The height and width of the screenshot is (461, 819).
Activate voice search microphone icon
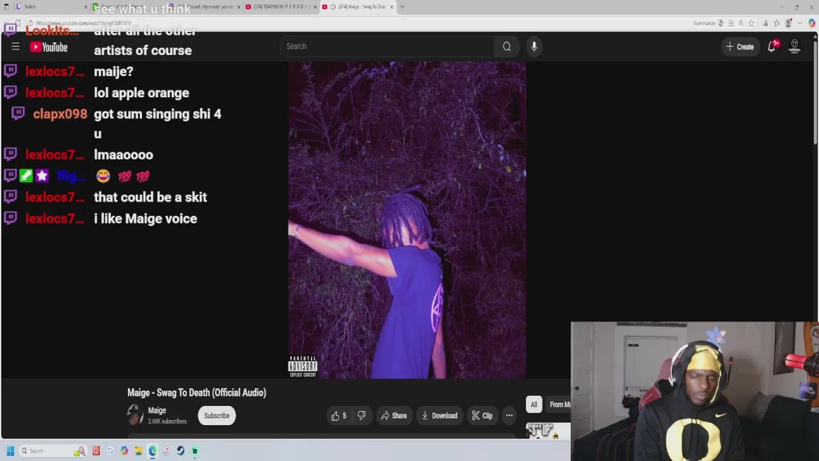tap(534, 46)
